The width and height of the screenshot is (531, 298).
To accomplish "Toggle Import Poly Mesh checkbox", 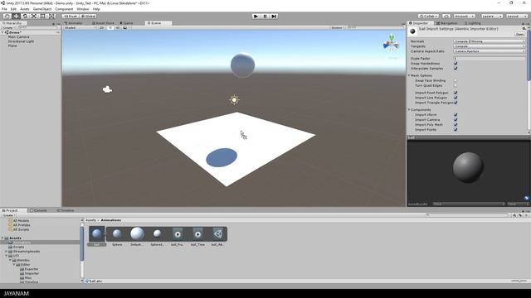I will click(x=455, y=125).
